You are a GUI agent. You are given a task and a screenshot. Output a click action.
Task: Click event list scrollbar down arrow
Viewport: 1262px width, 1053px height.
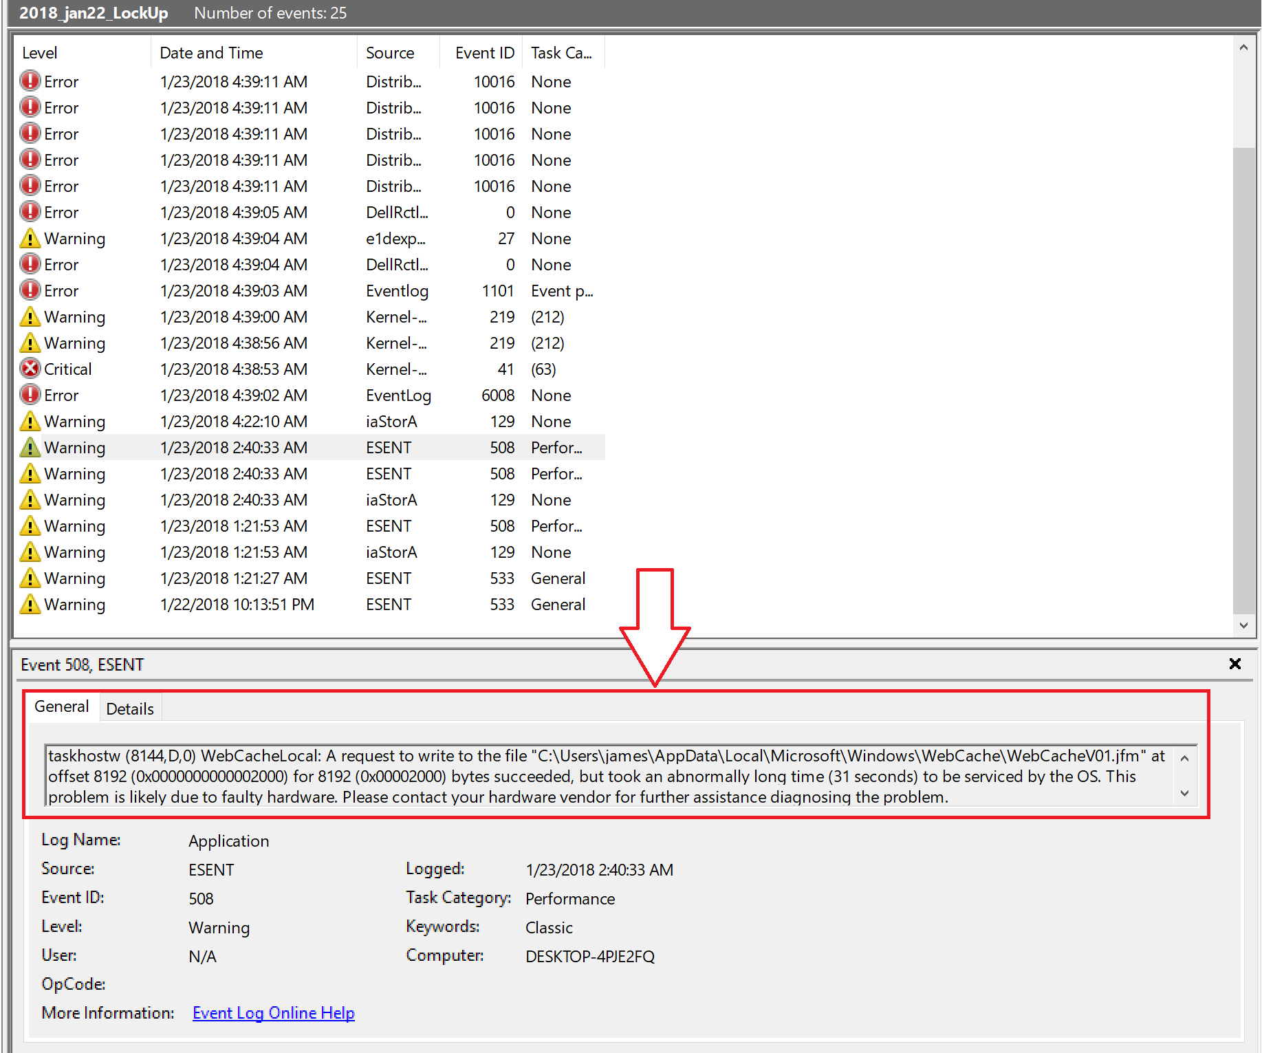1243,625
